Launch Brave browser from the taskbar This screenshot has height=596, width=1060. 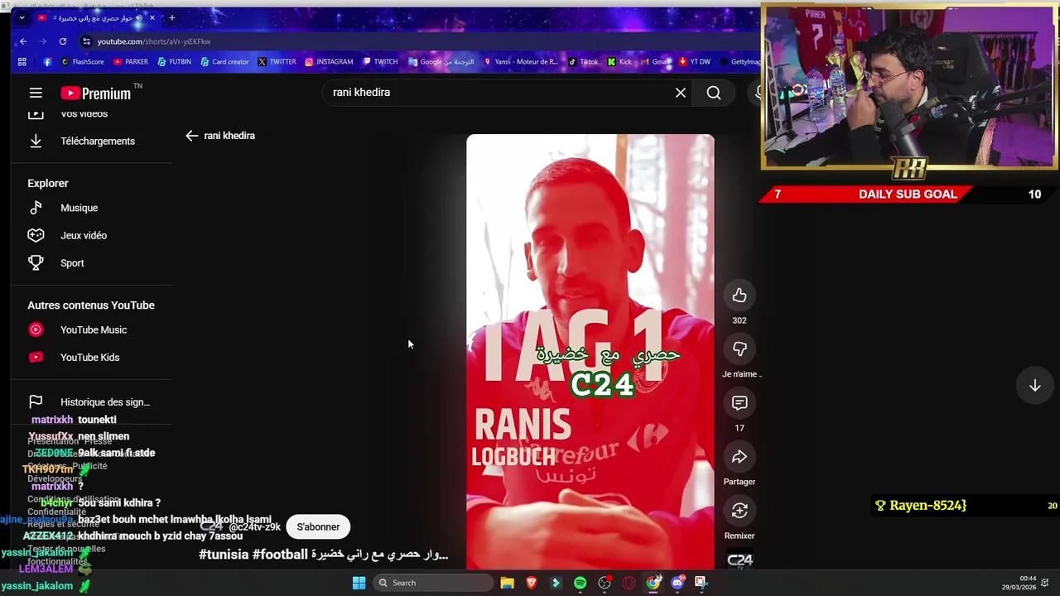[x=532, y=583]
